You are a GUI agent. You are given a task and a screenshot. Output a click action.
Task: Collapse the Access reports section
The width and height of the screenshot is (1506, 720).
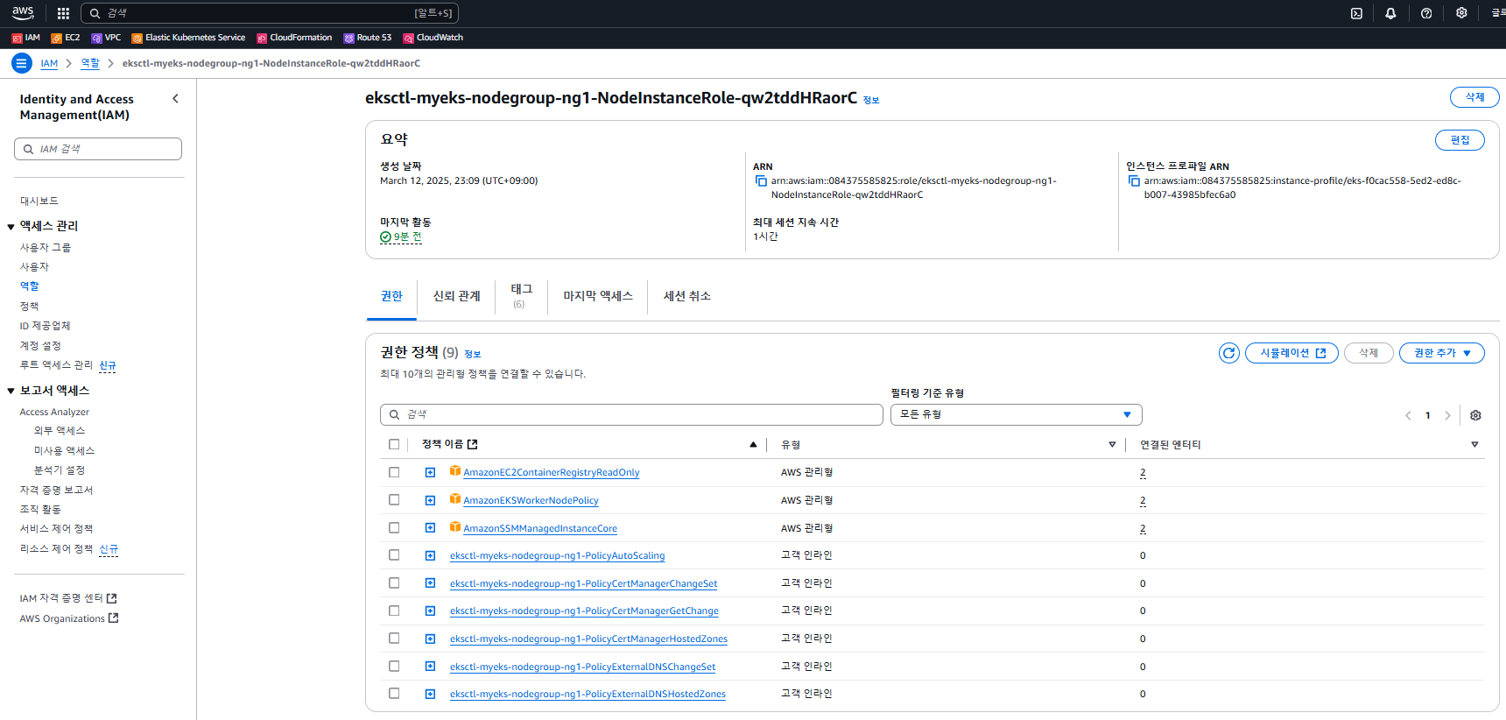(11, 391)
